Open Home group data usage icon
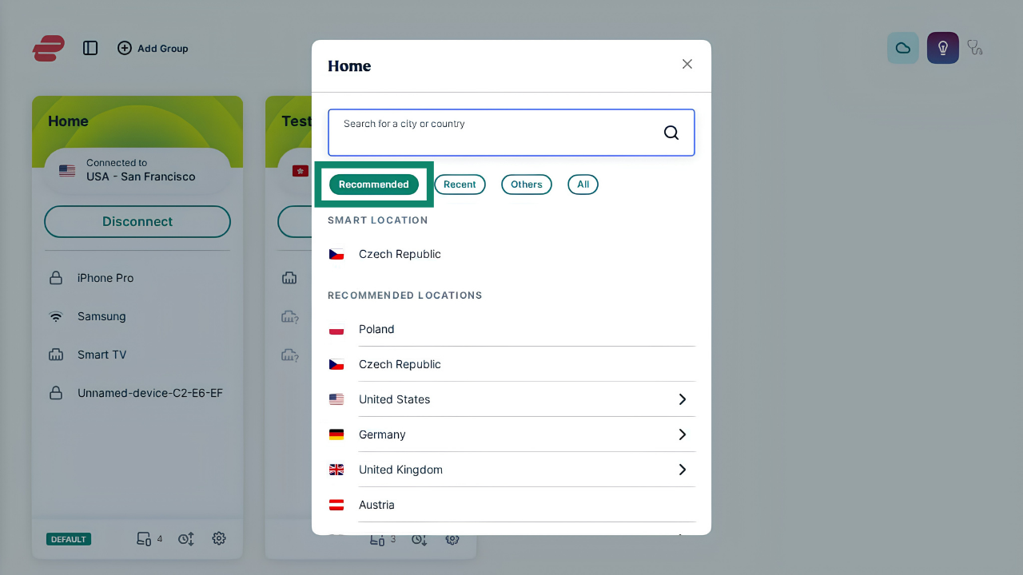Screen dimensions: 1023x575 tap(186, 539)
